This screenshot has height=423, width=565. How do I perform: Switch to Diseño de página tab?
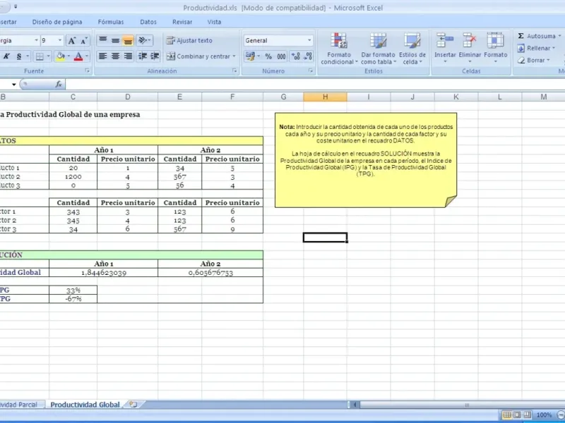point(57,22)
